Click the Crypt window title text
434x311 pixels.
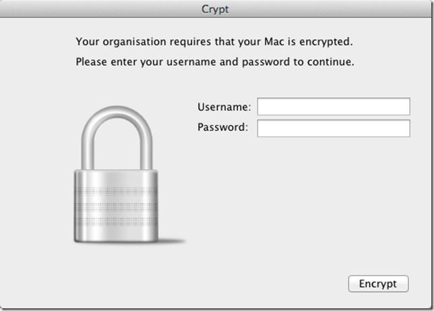point(216,9)
